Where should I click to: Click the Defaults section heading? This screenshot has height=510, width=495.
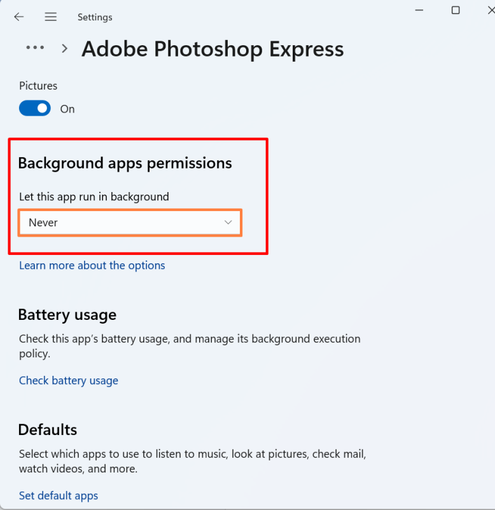pos(48,430)
